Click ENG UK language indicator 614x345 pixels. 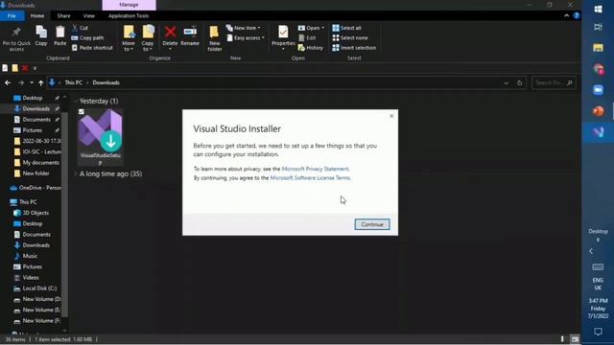[598, 284]
